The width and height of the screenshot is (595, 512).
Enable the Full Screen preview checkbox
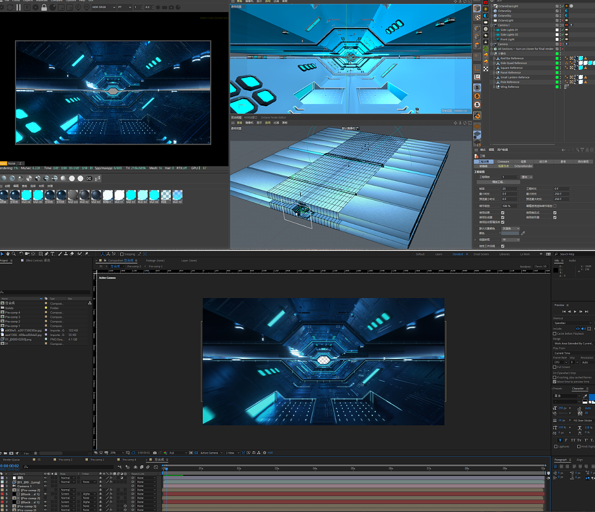click(555, 367)
